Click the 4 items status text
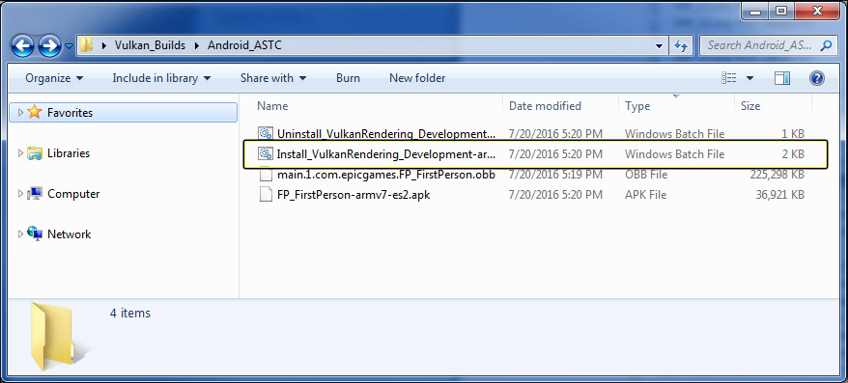Screen dimensions: 848x383 click(129, 313)
